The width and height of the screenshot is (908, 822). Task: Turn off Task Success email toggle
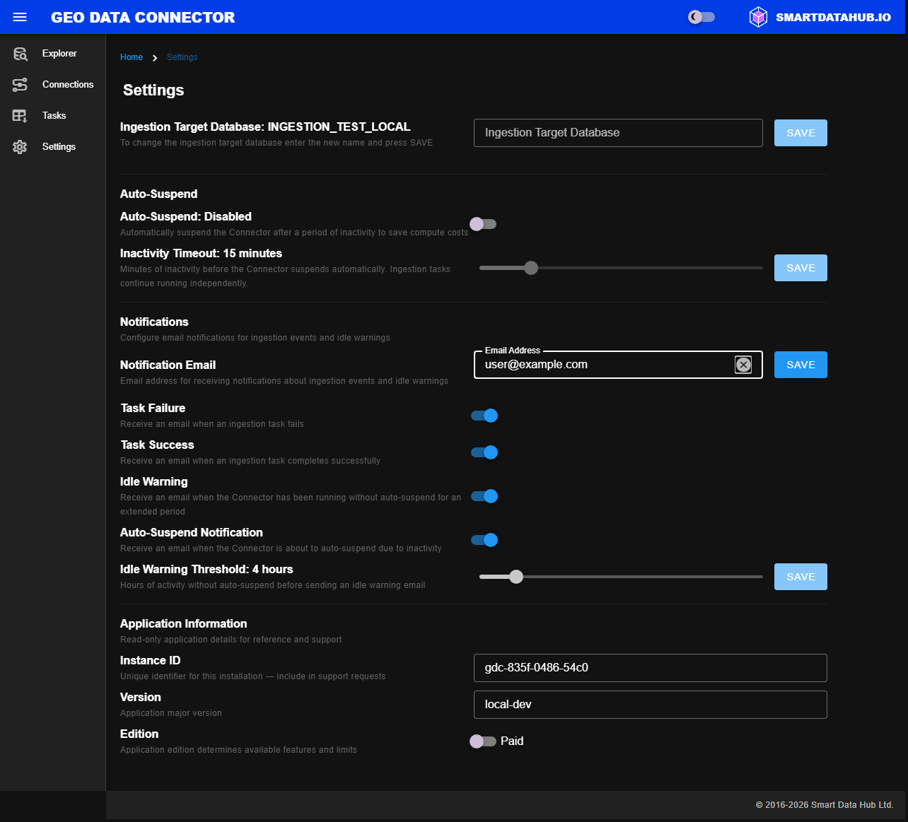(484, 452)
